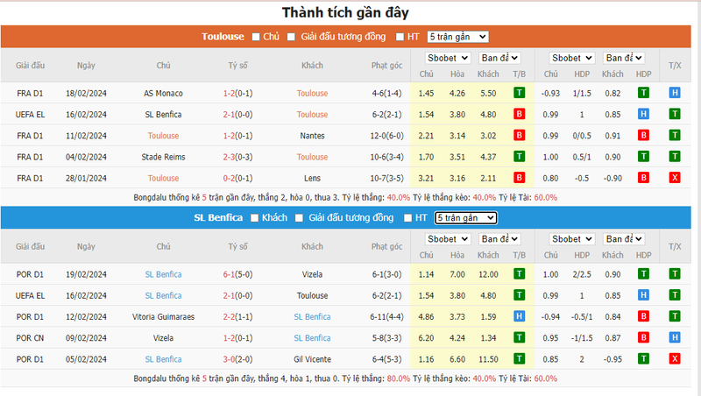Image resolution: width=701 pixels, height=396 pixels.
Task: Click red B handicap badge in Nantes row
Action: point(643,136)
